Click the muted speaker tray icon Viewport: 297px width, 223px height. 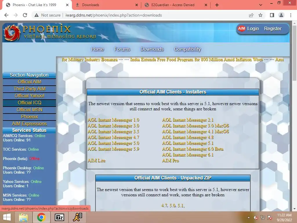click(256, 217)
